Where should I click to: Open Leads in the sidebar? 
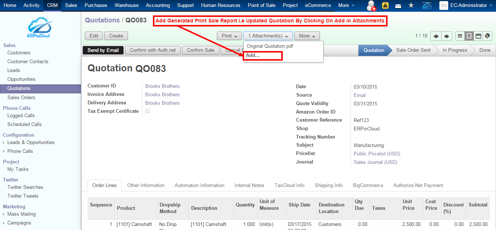pyautogui.click(x=14, y=71)
